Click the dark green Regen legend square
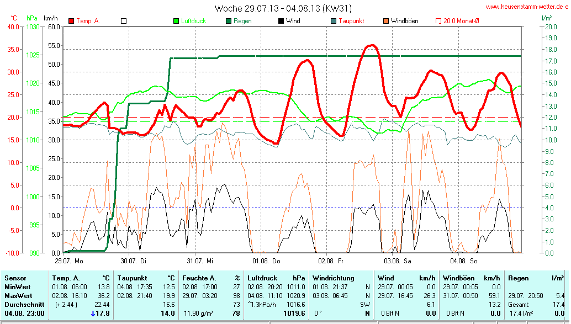Screen dimensions: 571x324 [229, 21]
